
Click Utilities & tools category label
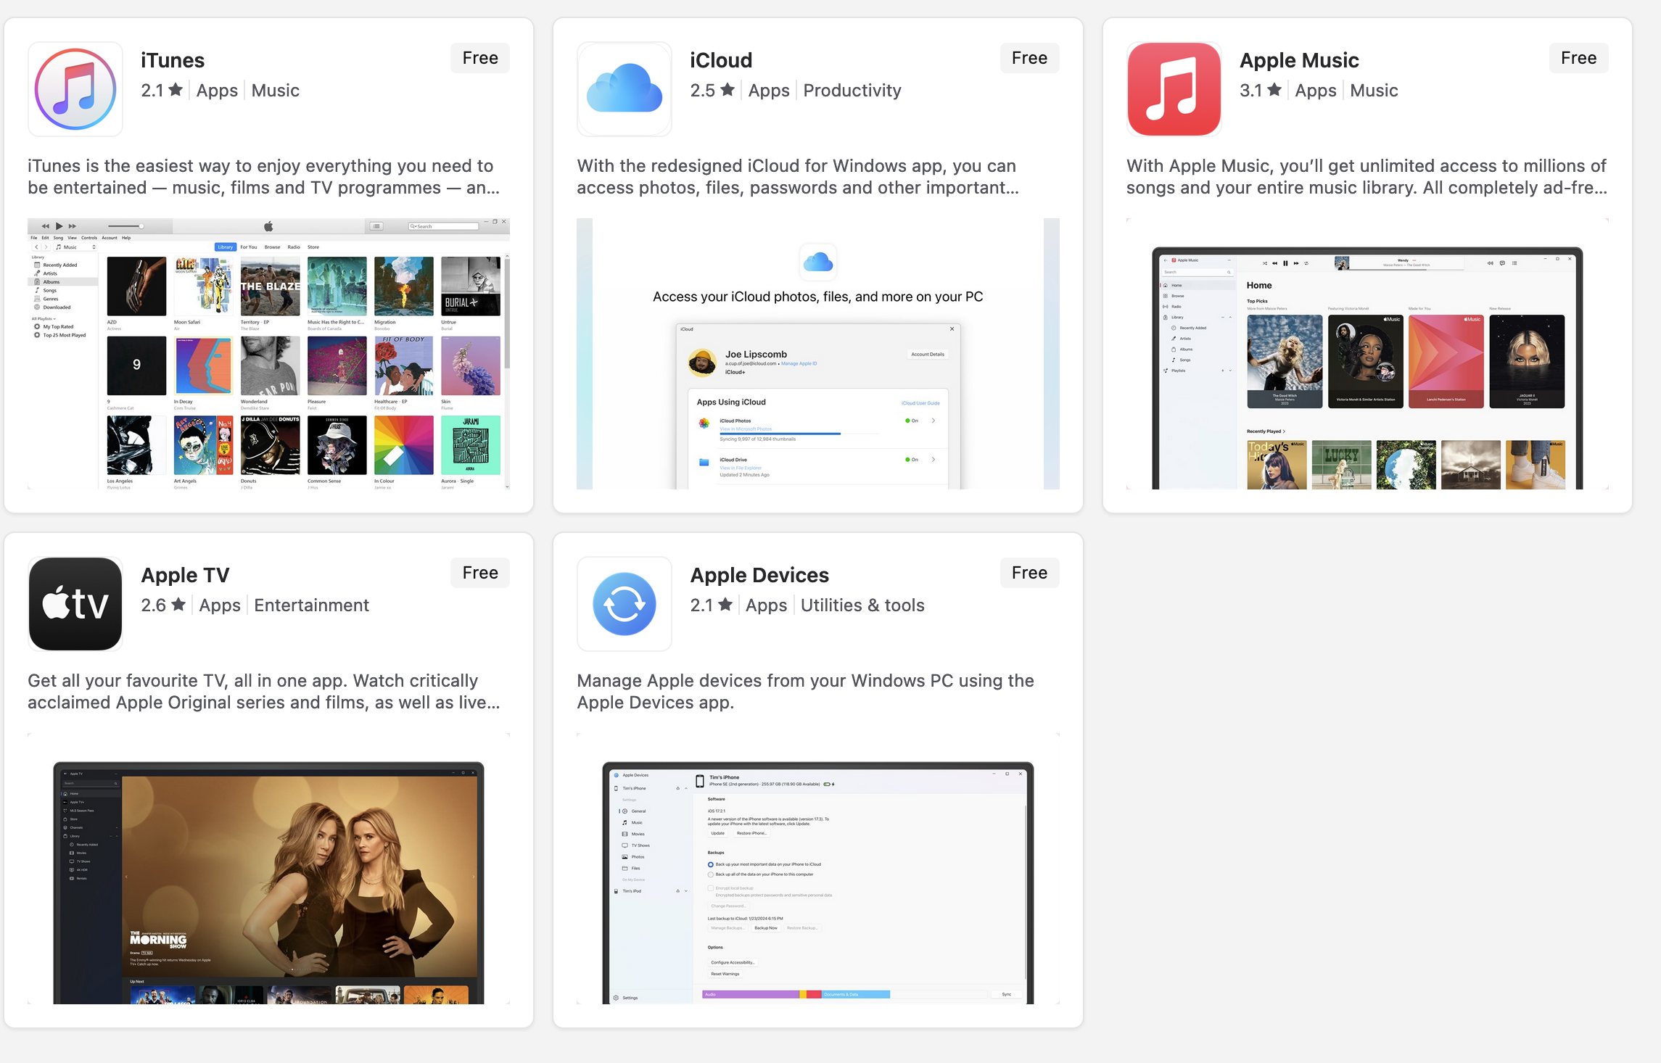pos(862,605)
